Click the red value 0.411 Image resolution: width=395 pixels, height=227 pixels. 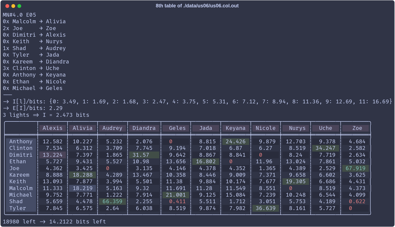177,201
